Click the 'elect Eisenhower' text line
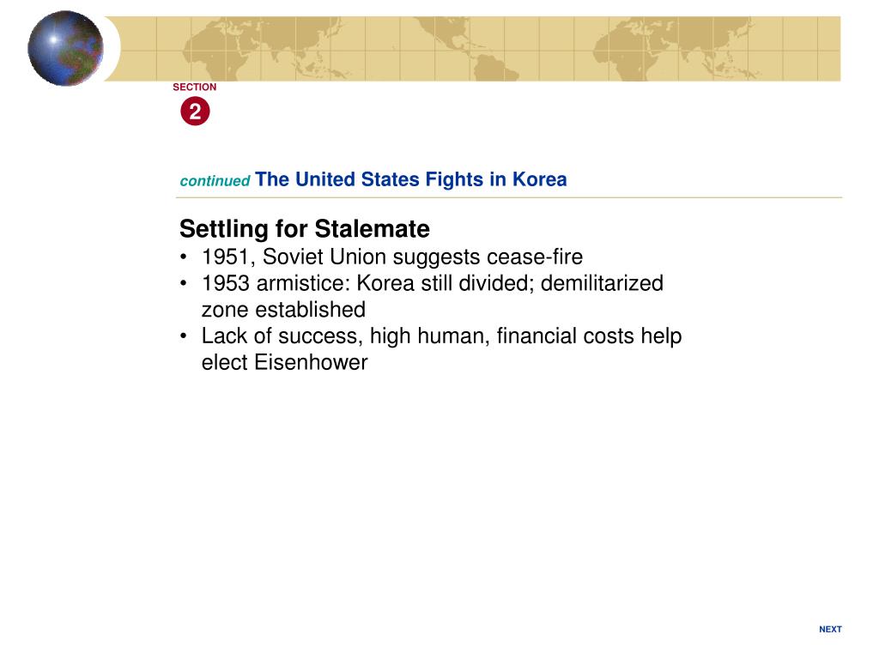 (285, 362)
